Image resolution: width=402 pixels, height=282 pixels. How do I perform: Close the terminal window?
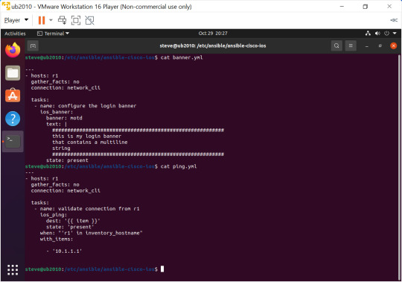pos(393,46)
